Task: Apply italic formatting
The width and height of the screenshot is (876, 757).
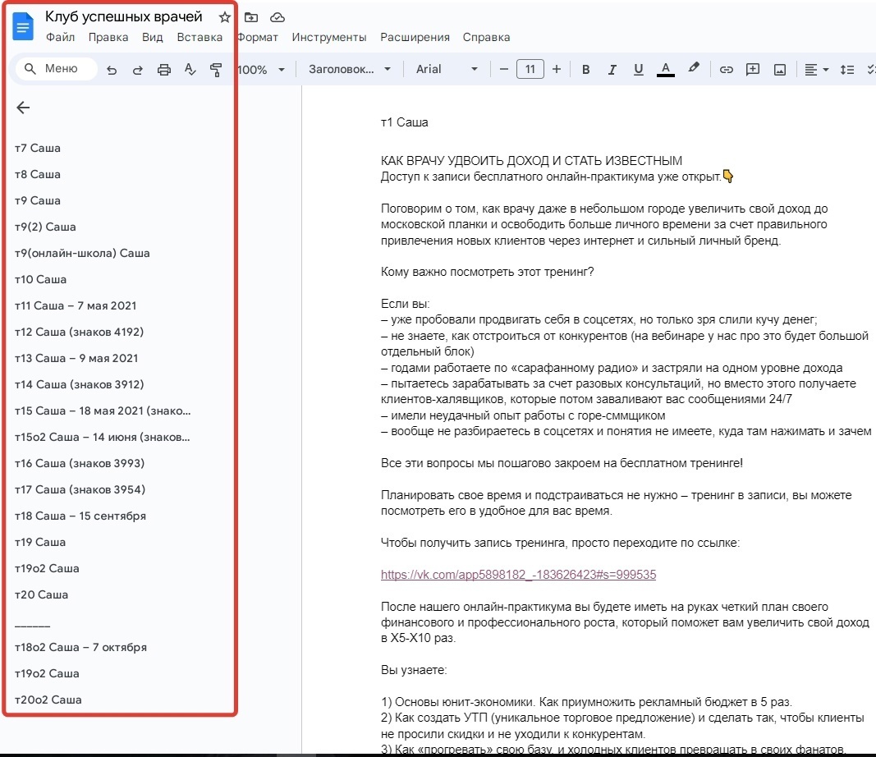Action: (x=612, y=69)
